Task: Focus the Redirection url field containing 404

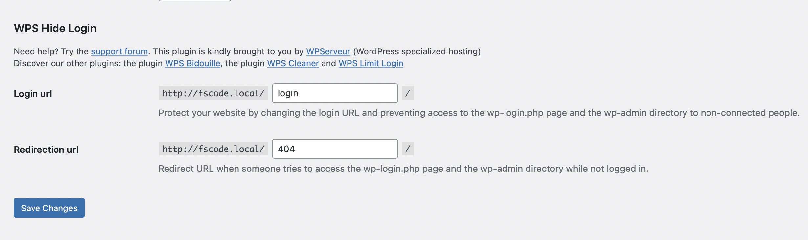Action: click(335, 149)
